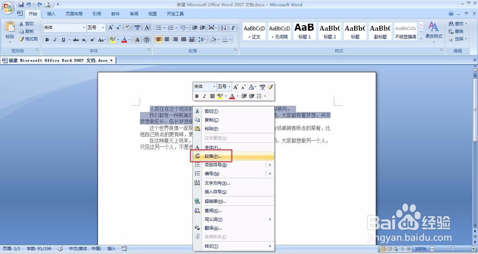The width and height of the screenshot is (478, 254).
Task: Click the Save icon in Quick Access Toolbar
Action: 21,5
